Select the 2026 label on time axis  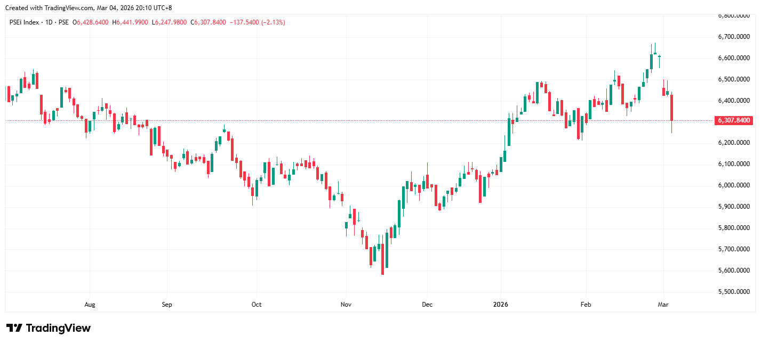pyautogui.click(x=500, y=305)
